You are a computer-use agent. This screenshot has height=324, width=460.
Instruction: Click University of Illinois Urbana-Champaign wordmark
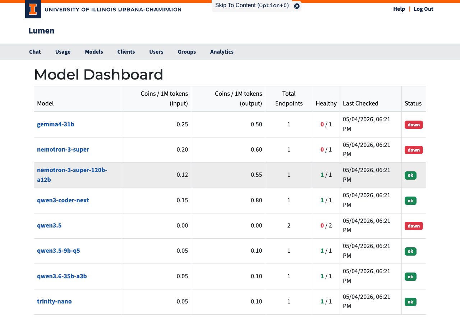pos(113,9)
